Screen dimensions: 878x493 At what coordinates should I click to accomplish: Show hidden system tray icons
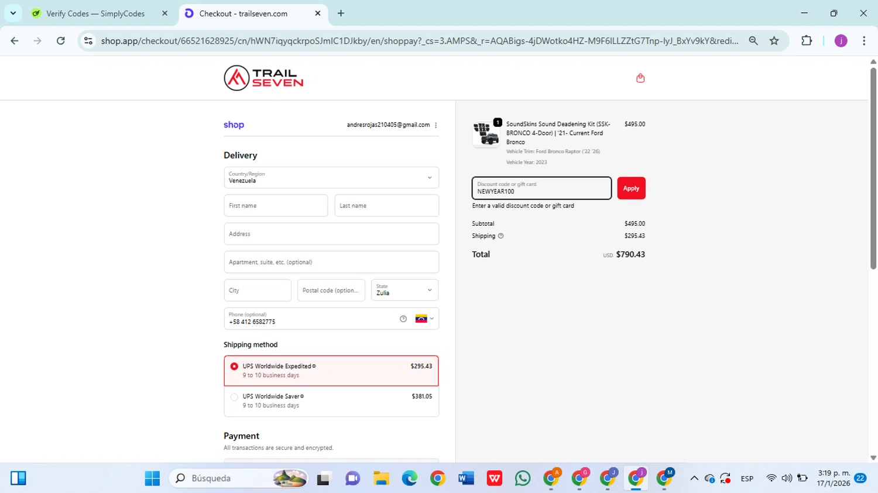[x=694, y=478]
